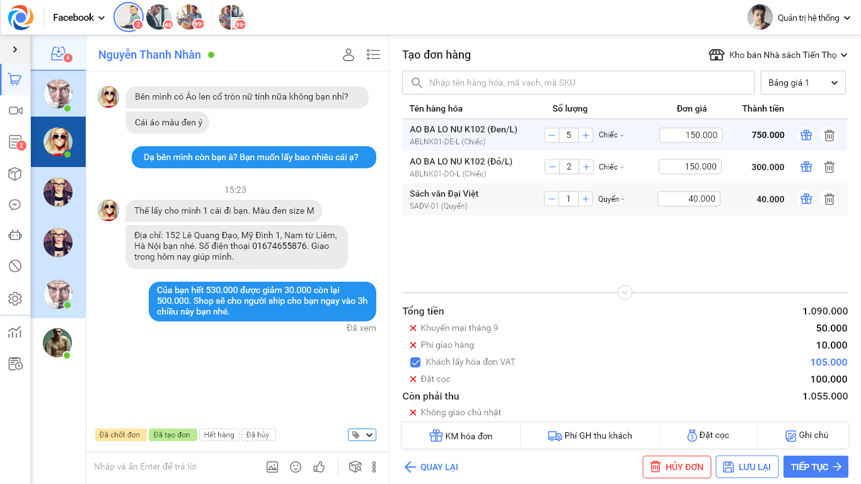Open the shopping cart sidebar icon
Image resolution: width=861 pixels, height=484 pixels.
pos(15,79)
